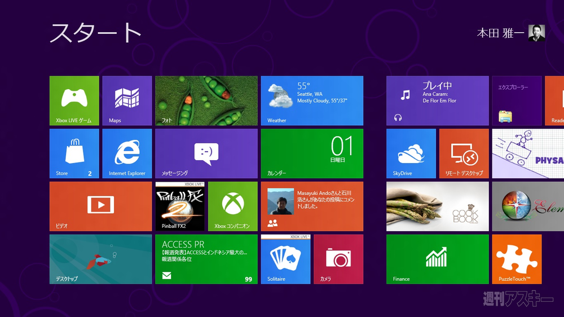Screen dimensions: 564x317
Task: Open the Cook Book tile
Action: 438,206
